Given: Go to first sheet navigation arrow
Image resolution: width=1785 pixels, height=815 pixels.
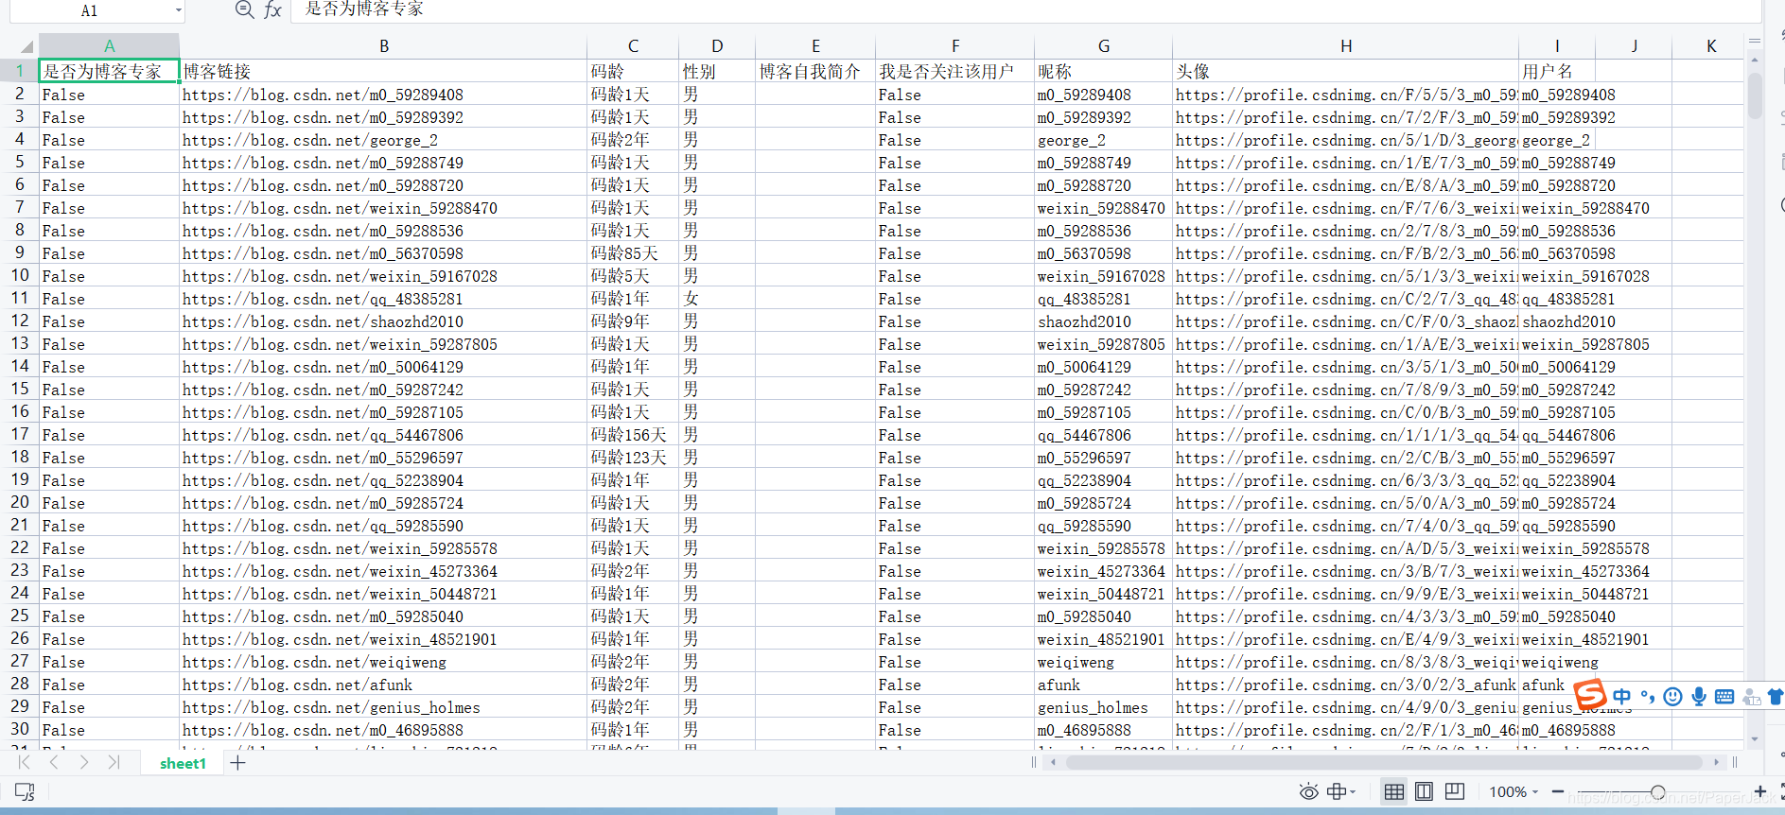Looking at the screenshot, I should (x=24, y=762).
